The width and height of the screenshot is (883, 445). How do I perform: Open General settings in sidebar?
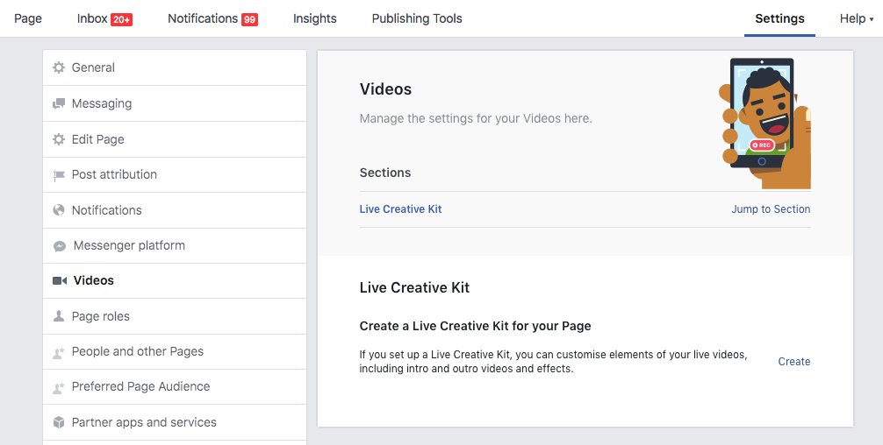tap(175, 67)
